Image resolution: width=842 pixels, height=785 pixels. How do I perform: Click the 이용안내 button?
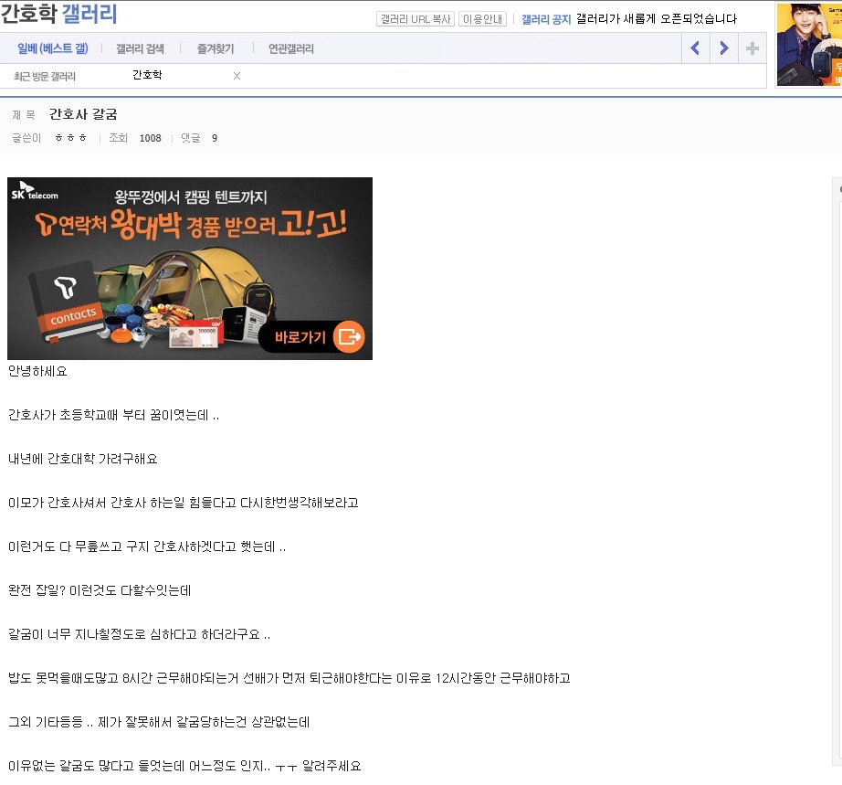481,18
